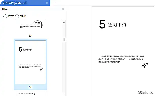The image size is (155, 96).
Task: Click scrollbar up arrow in preview panel
Action: [64, 22]
